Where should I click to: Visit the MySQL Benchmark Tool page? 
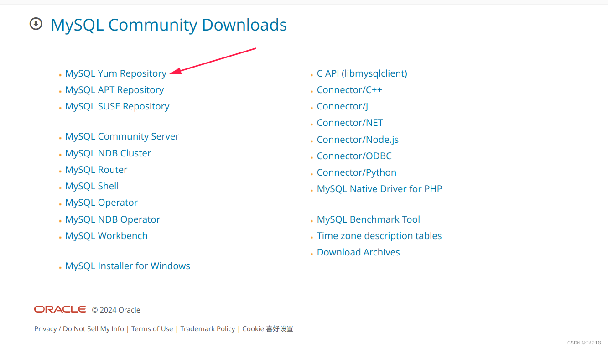pyautogui.click(x=369, y=219)
